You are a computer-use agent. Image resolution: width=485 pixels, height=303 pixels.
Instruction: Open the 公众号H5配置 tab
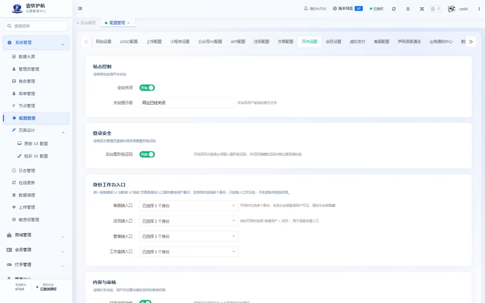click(210, 41)
